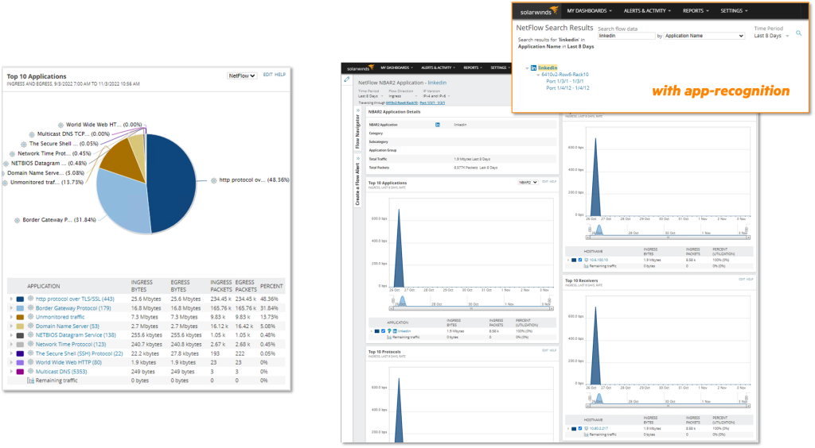Open the 'Port 1/3/1 - 1/3/1' search result link
The width and height of the screenshot is (815, 448).
[564, 81]
